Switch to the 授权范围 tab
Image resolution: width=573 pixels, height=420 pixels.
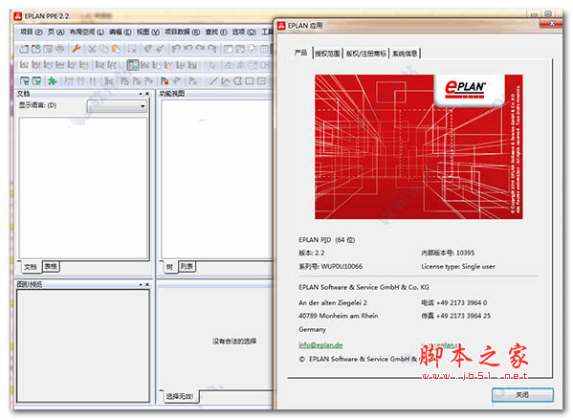click(327, 54)
